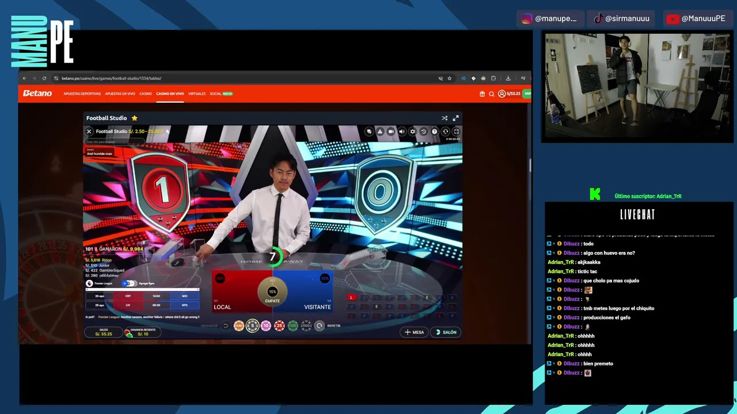Image resolution: width=737 pixels, height=414 pixels.
Task: Click the green Kick logo
Action: click(595, 195)
